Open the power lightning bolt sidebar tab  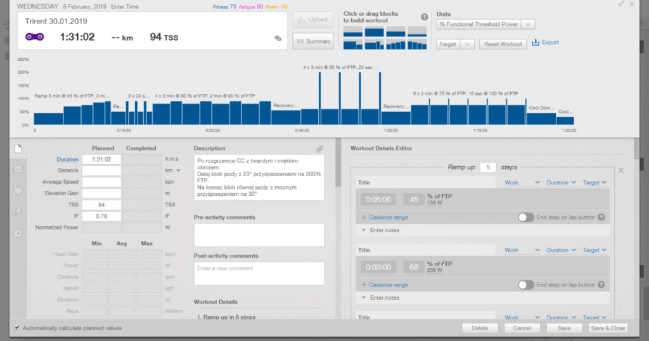point(18,212)
